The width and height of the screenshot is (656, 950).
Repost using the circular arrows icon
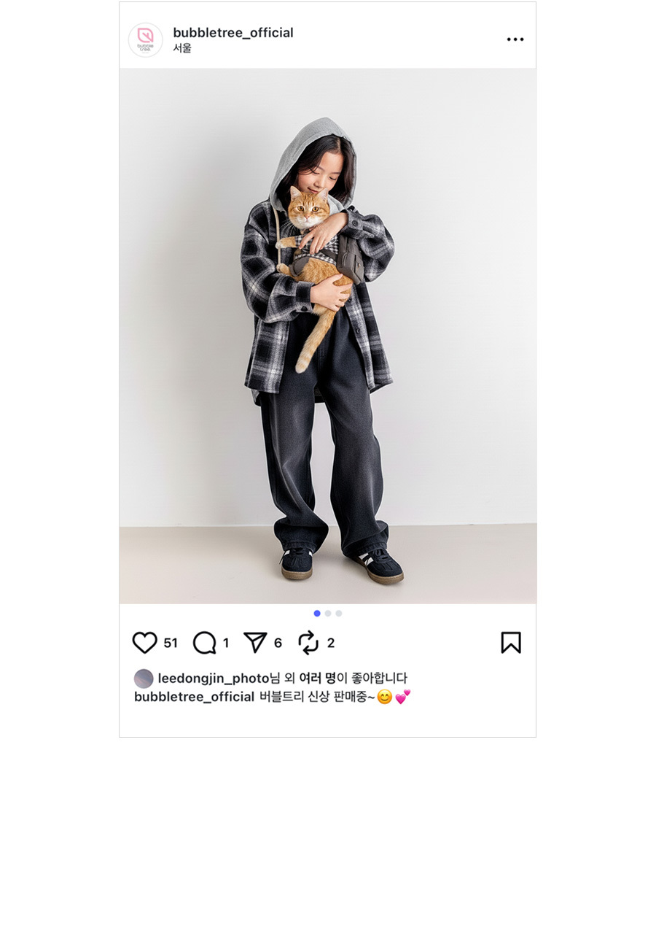[308, 643]
